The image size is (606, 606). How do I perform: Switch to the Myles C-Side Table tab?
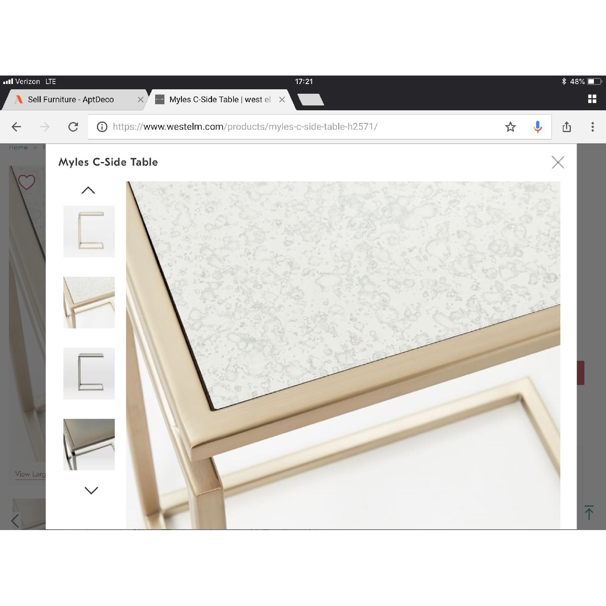point(218,99)
